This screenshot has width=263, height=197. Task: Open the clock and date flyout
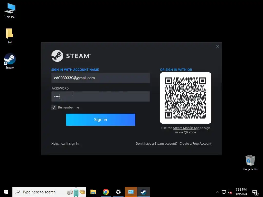click(x=241, y=192)
